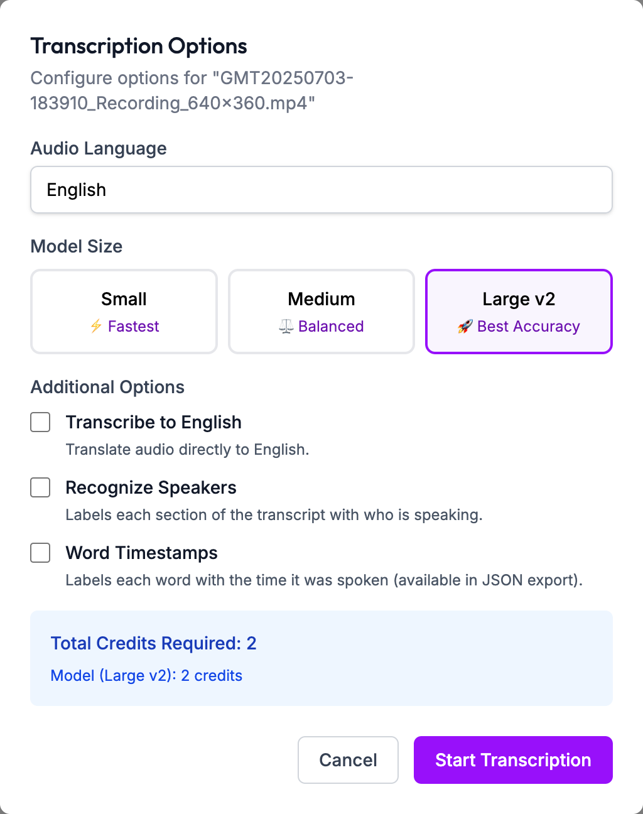Click the rocket Best Accuracy icon
Image resolution: width=643 pixels, height=814 pixels.
[465, 327]
